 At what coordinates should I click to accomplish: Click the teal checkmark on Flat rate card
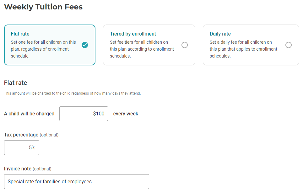85,45
